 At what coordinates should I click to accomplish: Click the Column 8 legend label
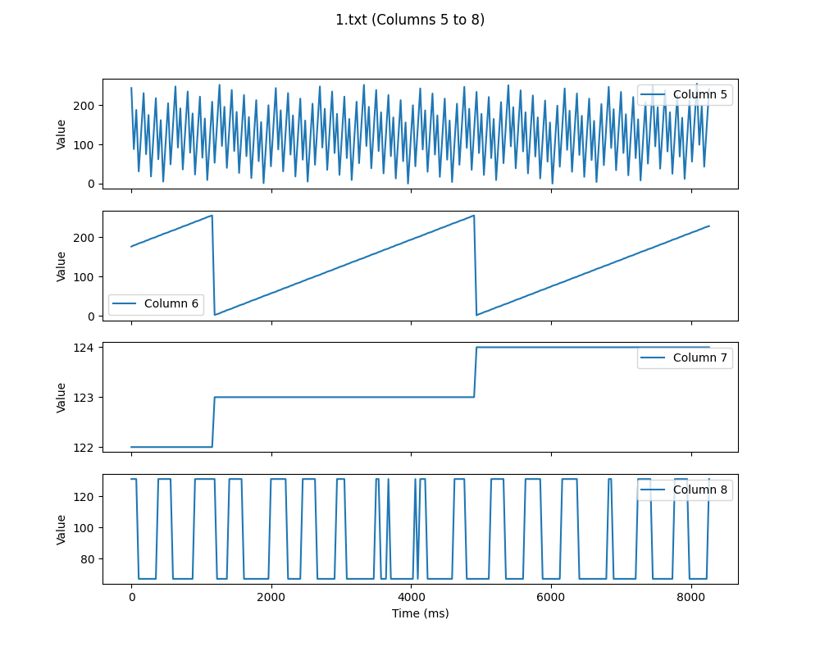(699, 490)
